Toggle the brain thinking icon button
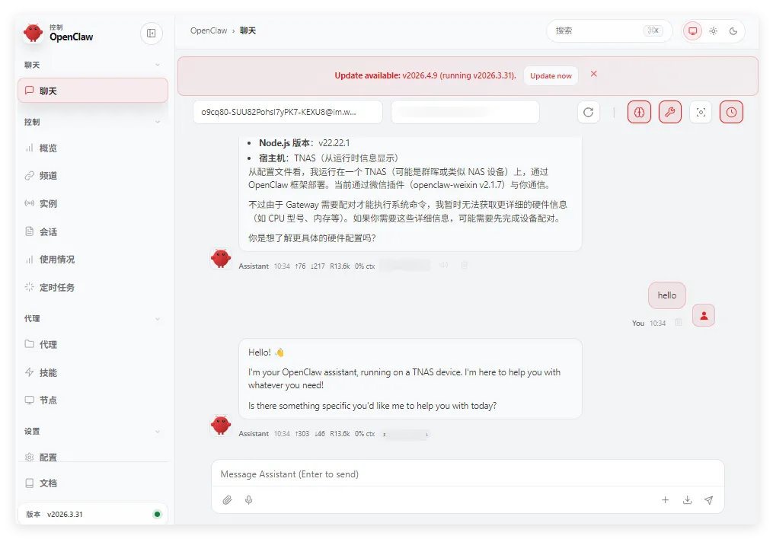Screen dimensions: 773x539 [639, 113]
